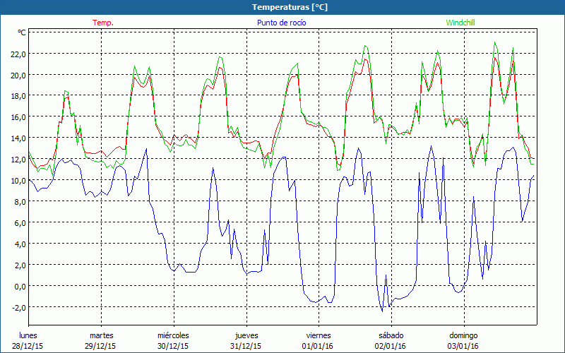
Task: Select the lunes day label
Action: 28,335
